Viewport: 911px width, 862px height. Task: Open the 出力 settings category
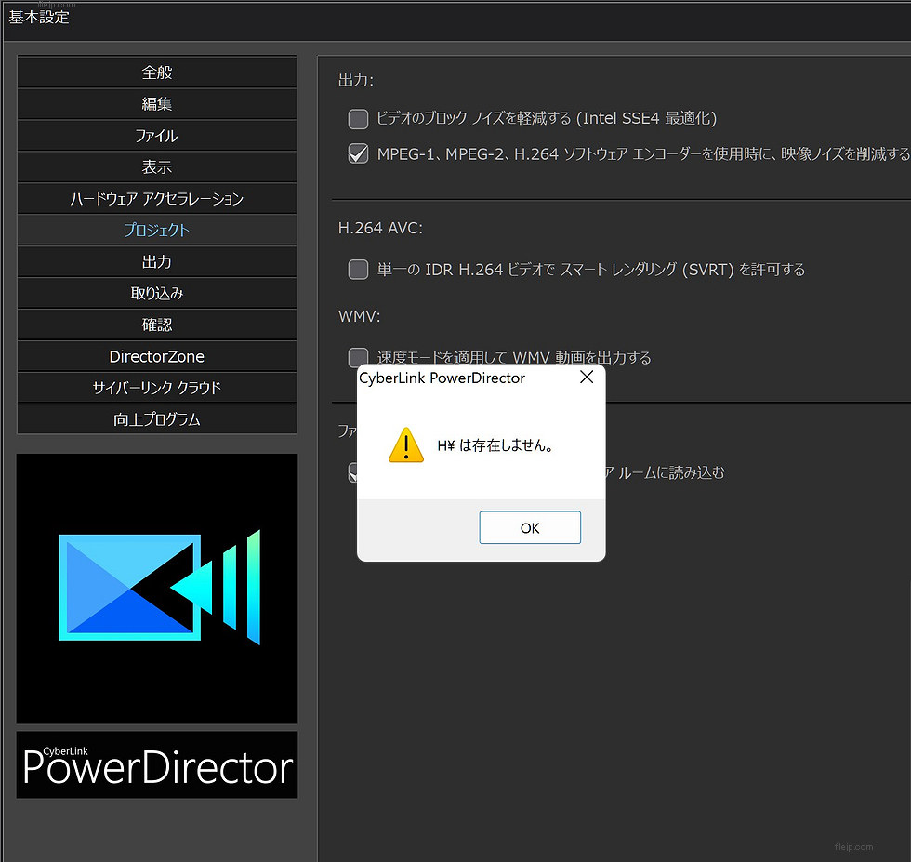157,261
